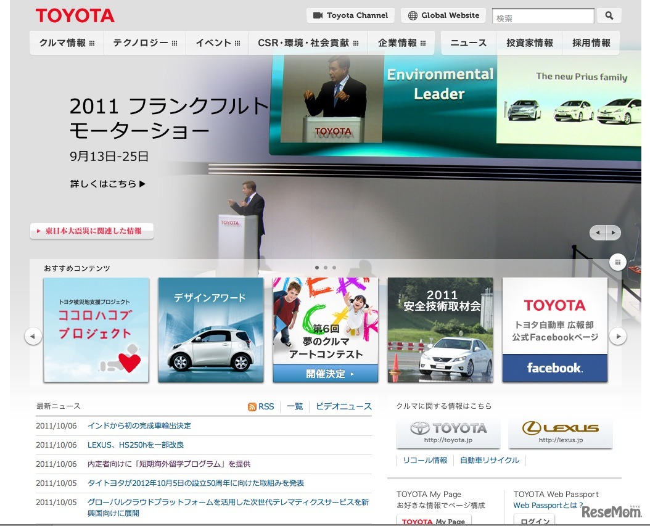
Task: Open the 一覧 news list link
Action: click(x=295, y=406)
